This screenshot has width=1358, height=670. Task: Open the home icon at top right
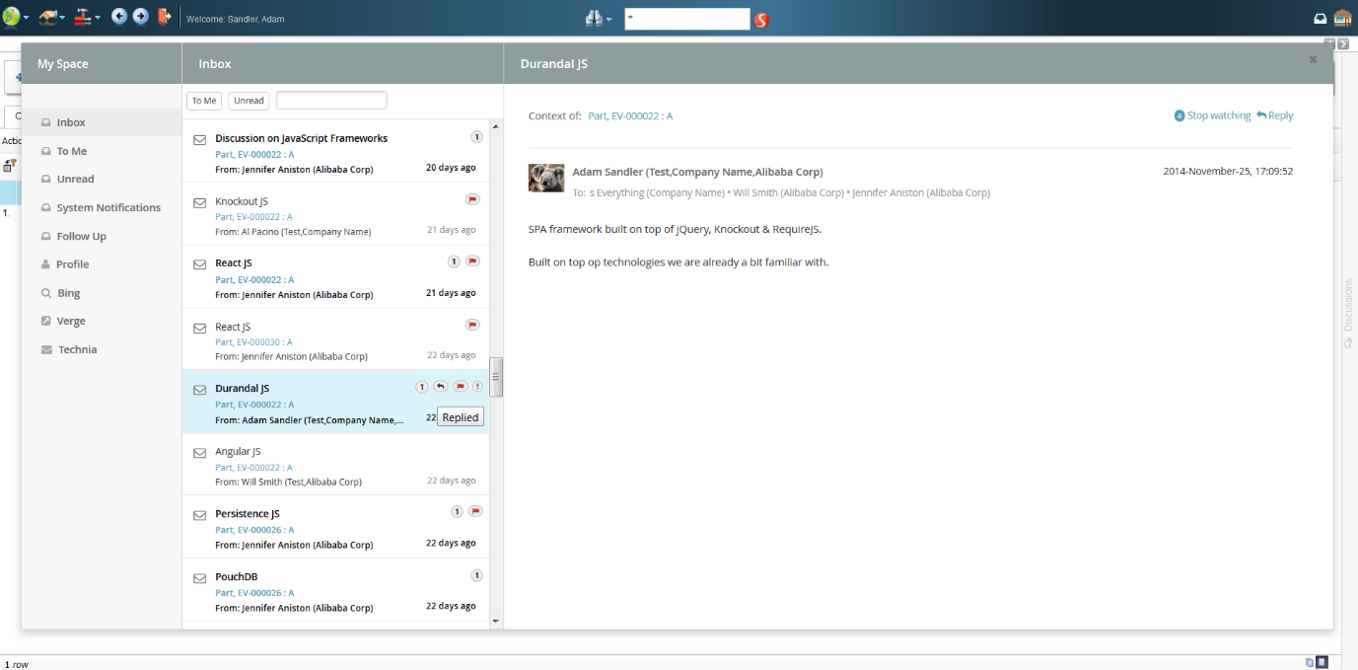pos(1342,18)
